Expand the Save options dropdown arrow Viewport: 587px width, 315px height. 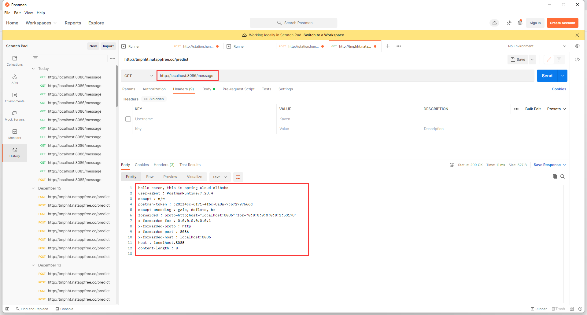[x=532, y=60]
